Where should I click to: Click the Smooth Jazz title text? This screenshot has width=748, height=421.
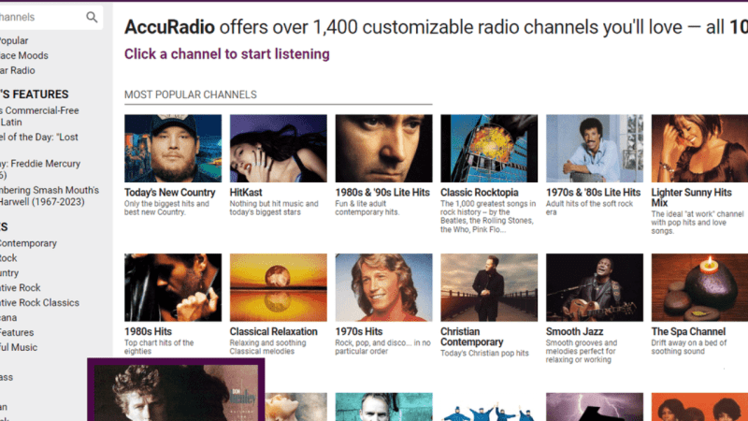pyautogui.click(x=574, y=331)
